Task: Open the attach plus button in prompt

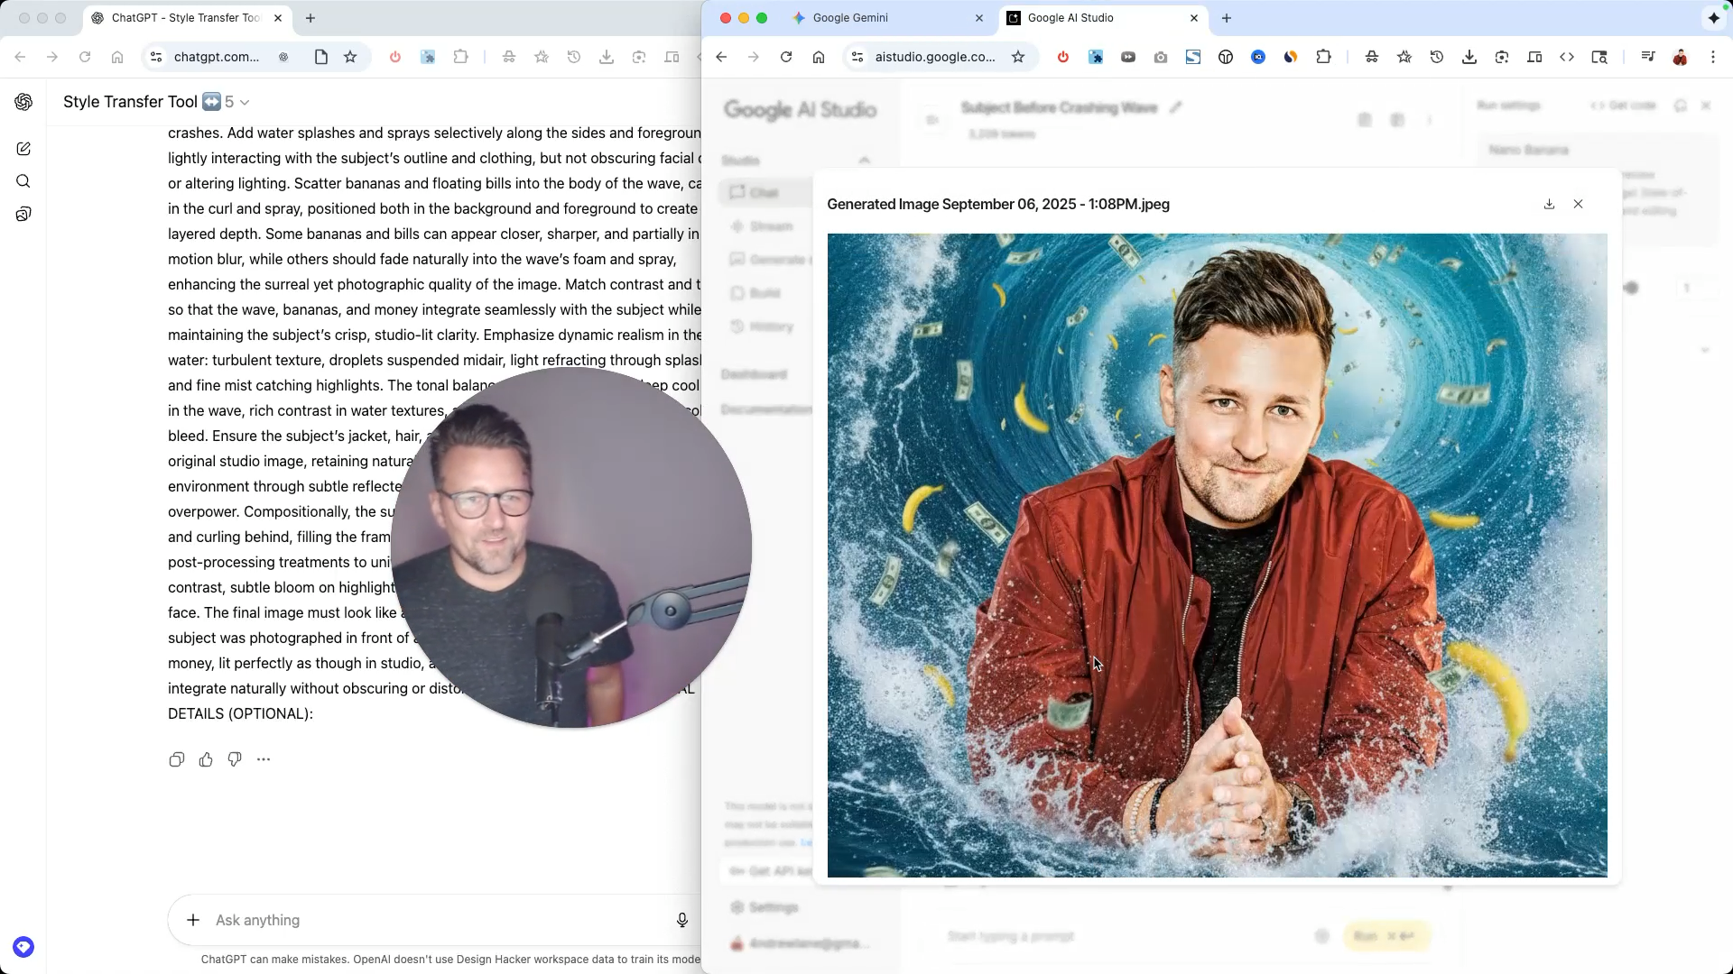Action: pyautogui.click(x=193, y=920)
